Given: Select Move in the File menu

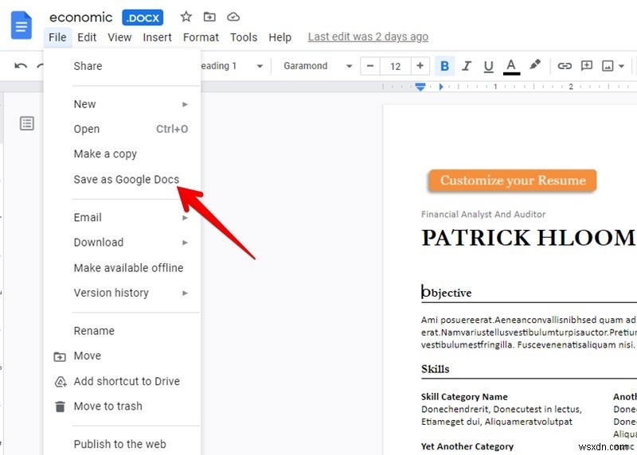Looking at the screenshot, I should 122,356.
